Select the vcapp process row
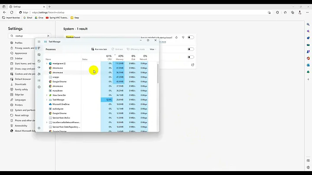Viewport: 312px width, 175px height. 97,77
